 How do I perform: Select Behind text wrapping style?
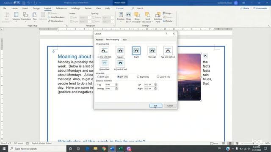point(105,64)
